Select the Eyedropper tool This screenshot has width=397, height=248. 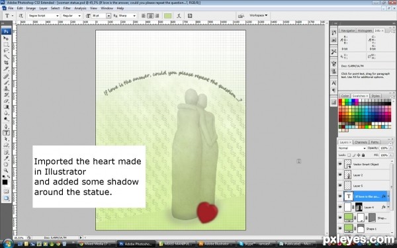pyautogui.click(x=6, y=159)
